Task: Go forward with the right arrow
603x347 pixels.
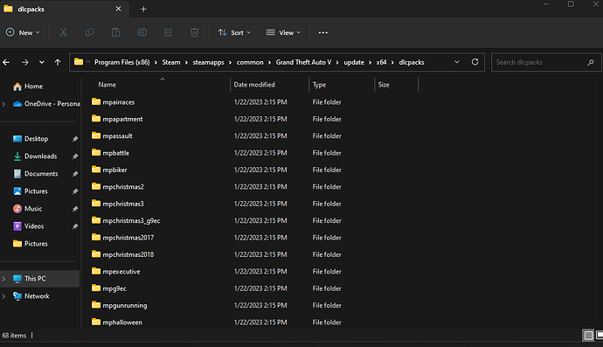Action: 25,62
